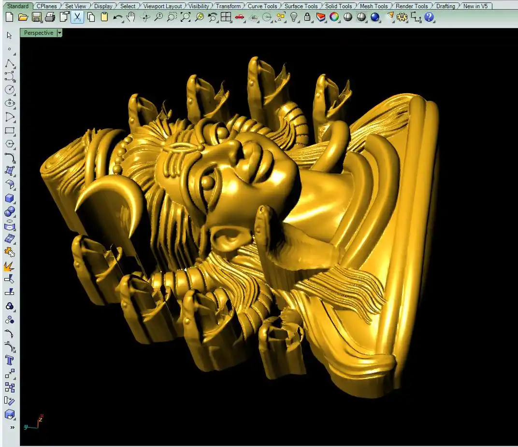
Task: Select the Polyline tool in sidebar
Action: (10, 64)
